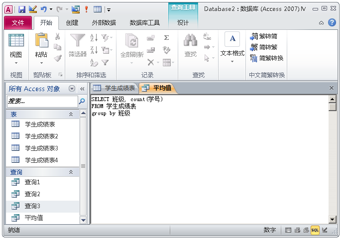The width and height of the screenshot is (343, 239).
Task: Click the Spelling check icon
Action: point(166,50)
